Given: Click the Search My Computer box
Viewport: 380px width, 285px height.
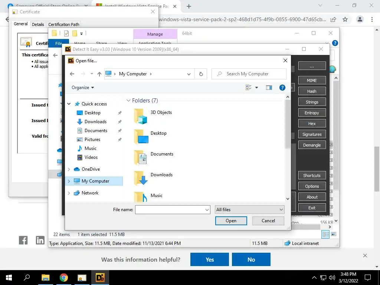Looking at the screenshot, I should 249,74.
